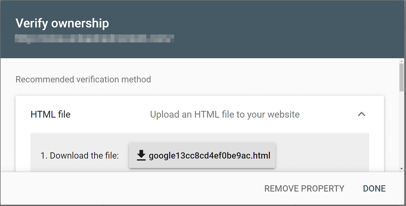Click REMOVE PROPERTY in the dialog footer

304,188
